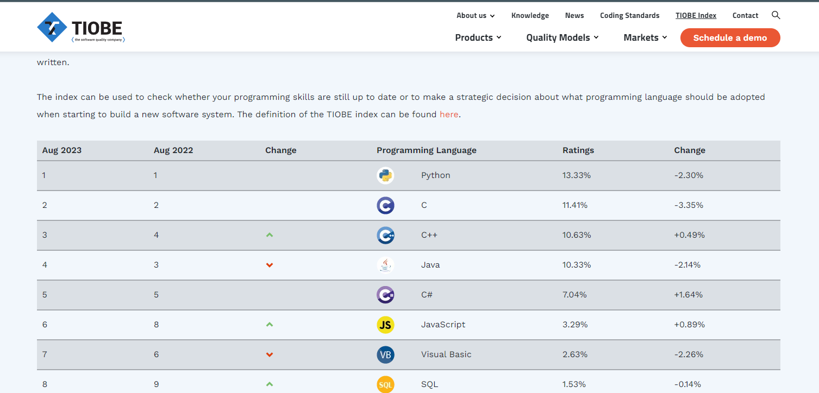Click Python's 13.33% rating
This screenshot has width=819, height=393.
click(x=577, y=175)
